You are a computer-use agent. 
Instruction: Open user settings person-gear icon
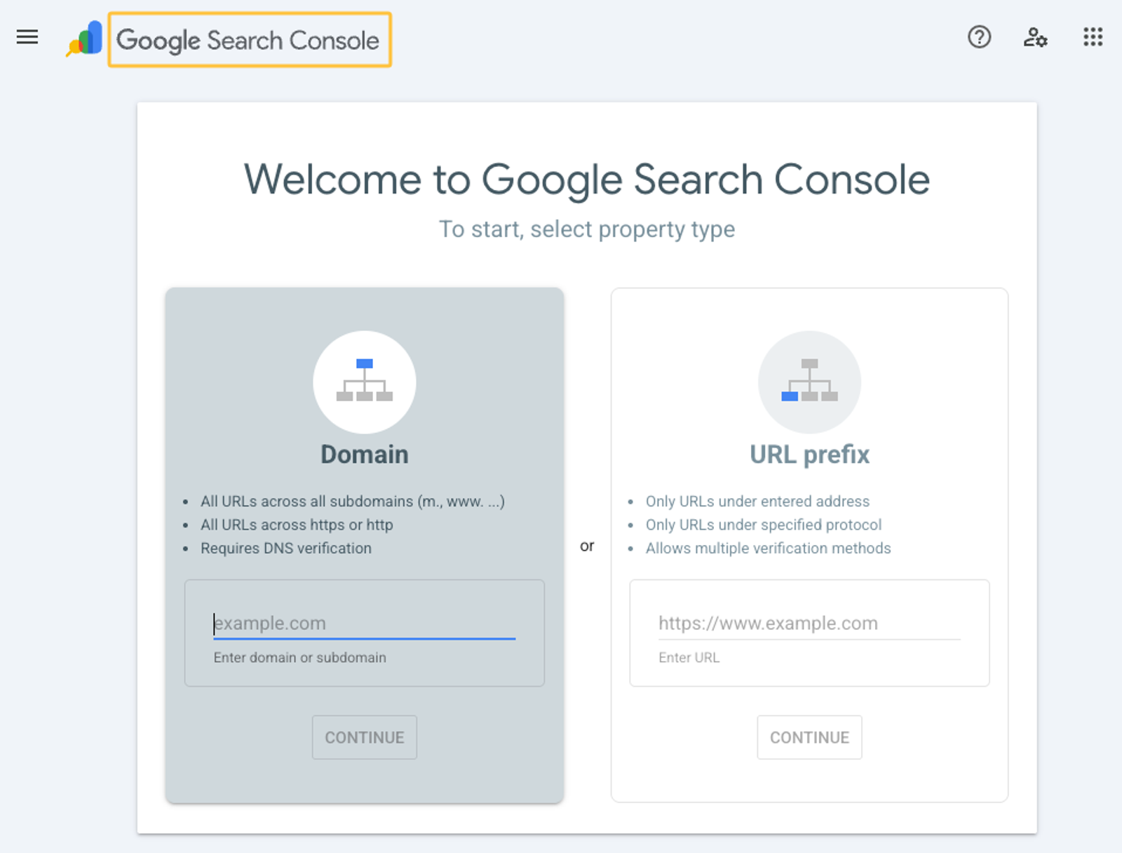tap(1035, 37)
